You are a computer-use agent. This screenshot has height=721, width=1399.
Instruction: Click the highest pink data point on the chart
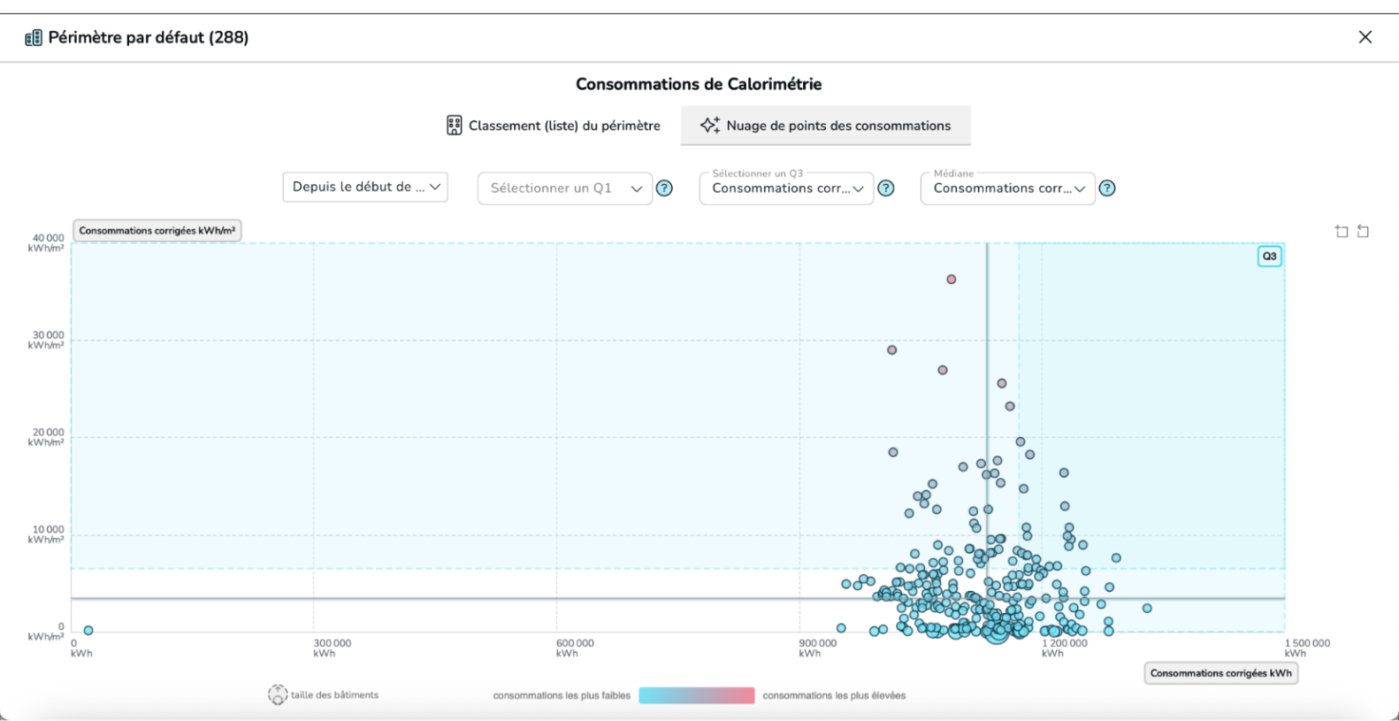[952, 280]
